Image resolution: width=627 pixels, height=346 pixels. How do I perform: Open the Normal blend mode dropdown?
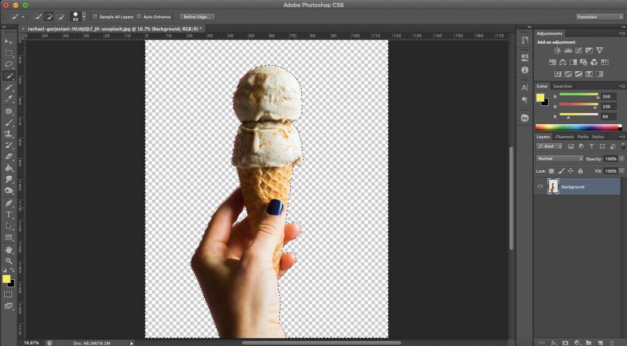point(560,159)
